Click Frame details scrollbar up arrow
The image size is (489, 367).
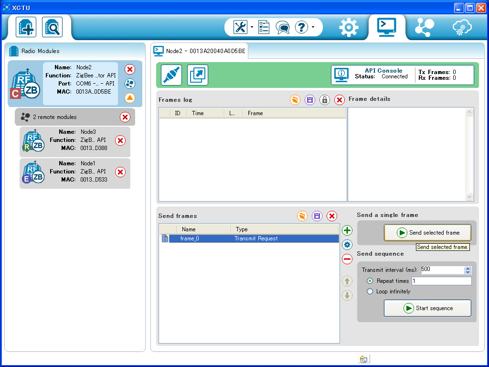pos(469,112)
